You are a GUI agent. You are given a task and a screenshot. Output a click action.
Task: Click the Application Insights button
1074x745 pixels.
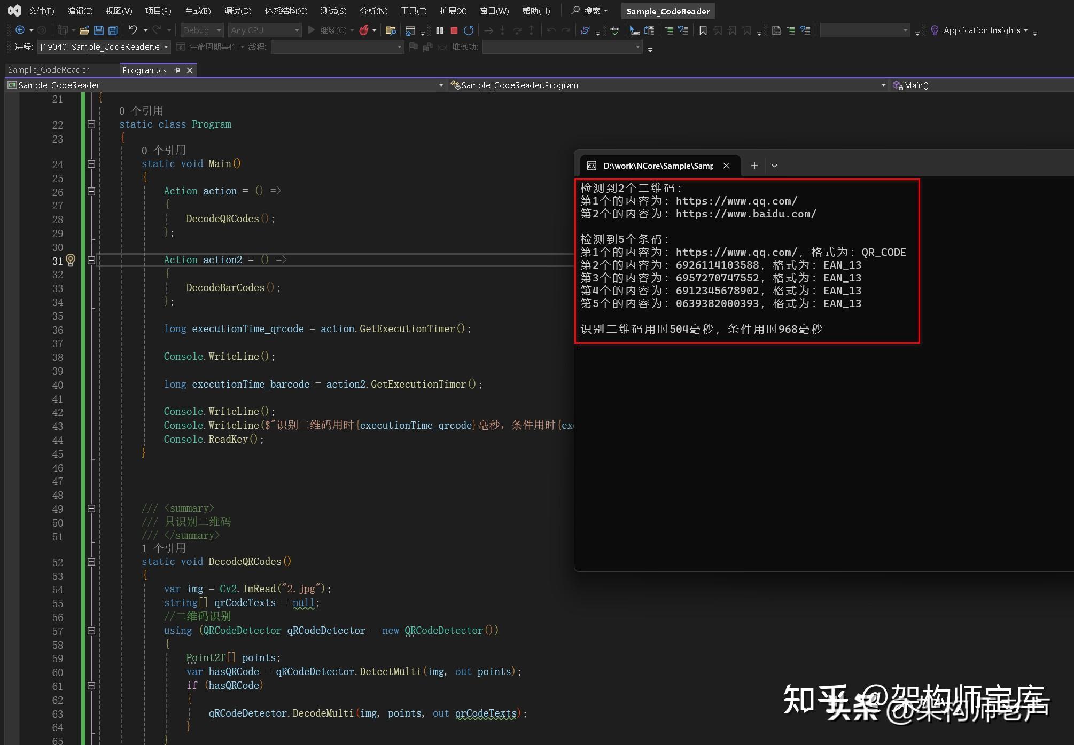(981, 30)
